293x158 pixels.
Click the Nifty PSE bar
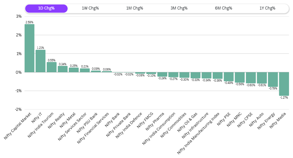click(x=228, y=77)
